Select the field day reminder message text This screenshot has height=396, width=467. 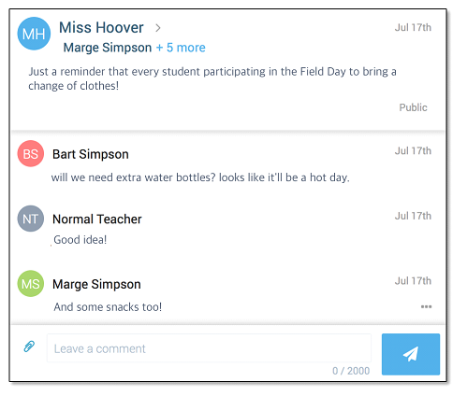point(212,78)
